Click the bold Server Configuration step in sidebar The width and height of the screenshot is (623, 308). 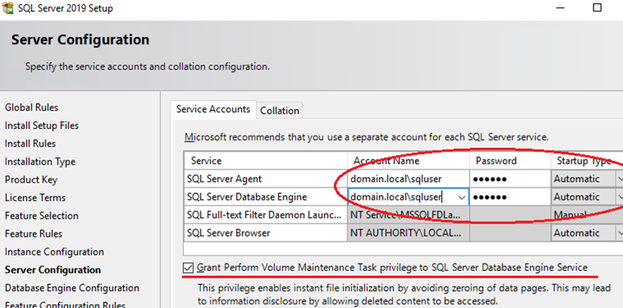53,270
